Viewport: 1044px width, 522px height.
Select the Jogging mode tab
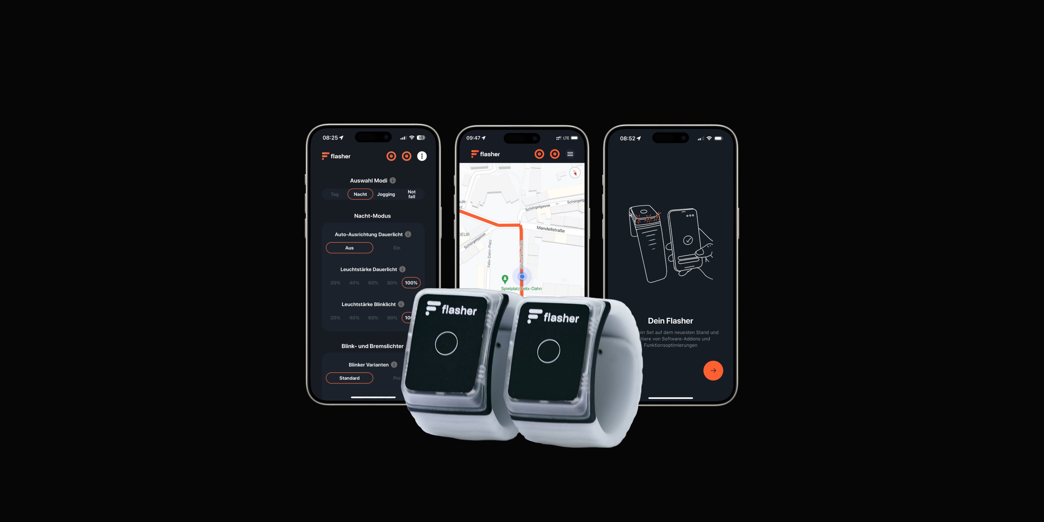(386, 194)
